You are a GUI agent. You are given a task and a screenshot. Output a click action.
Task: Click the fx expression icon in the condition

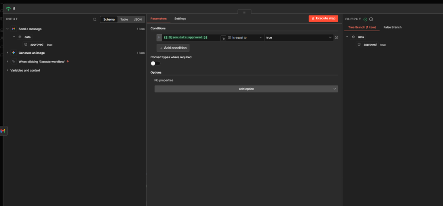[159, 37]
